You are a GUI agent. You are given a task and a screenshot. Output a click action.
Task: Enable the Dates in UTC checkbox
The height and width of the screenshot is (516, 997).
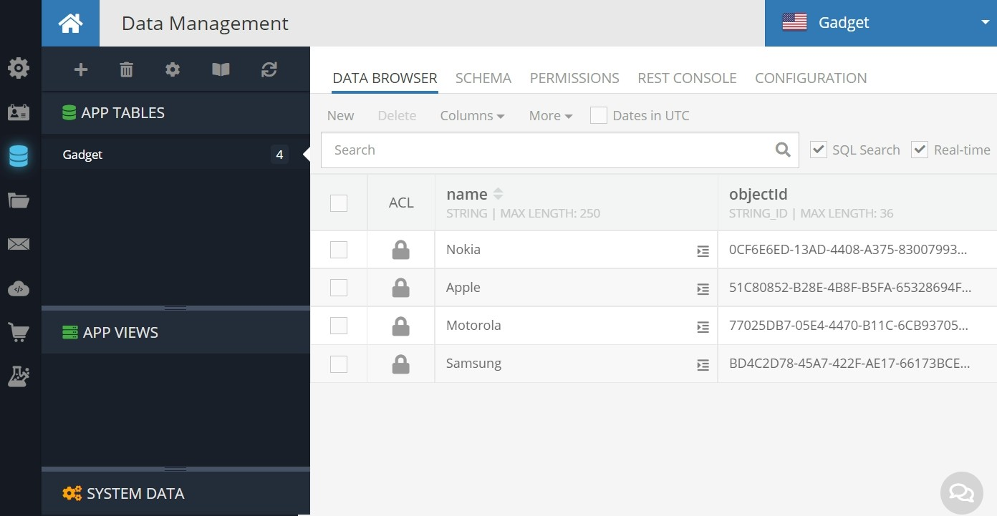coord(599,115)
